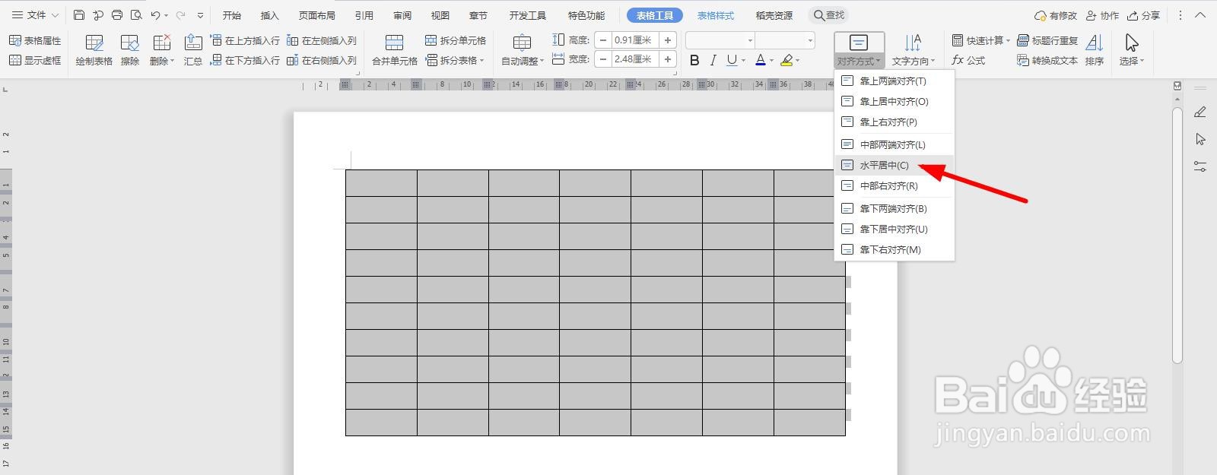Decrease row height with minus button
Image resolution: width=1217 pixels, height=475 pixels.
click(603, 40)
